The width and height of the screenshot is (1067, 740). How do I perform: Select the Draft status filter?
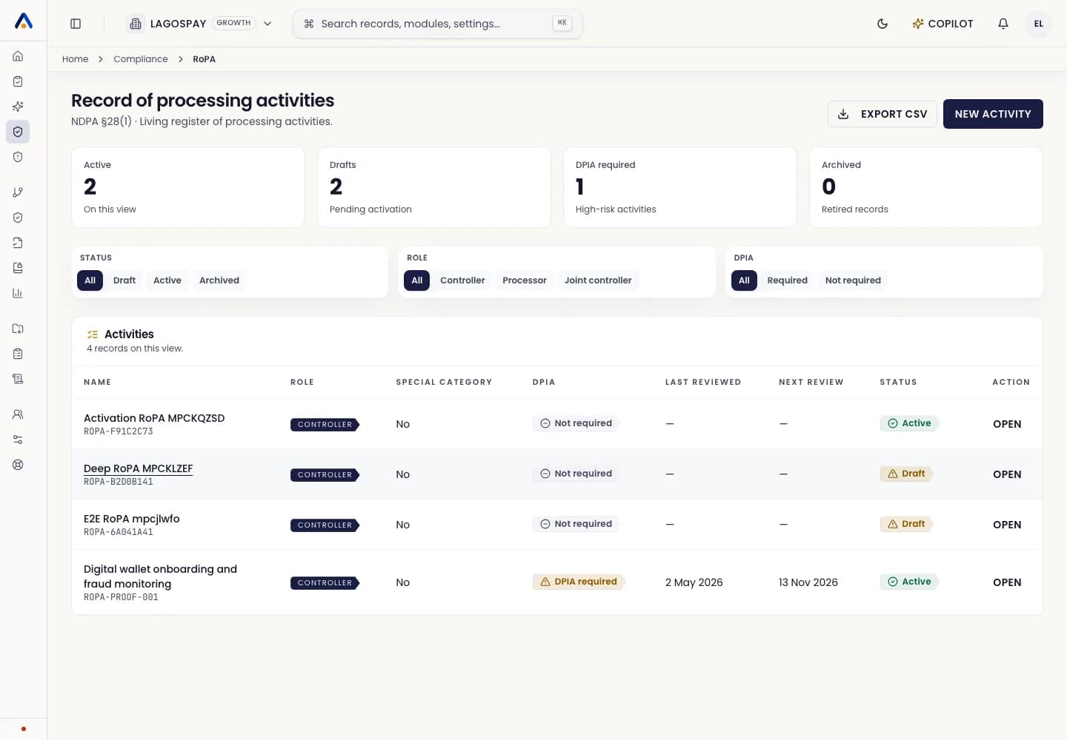124,280
